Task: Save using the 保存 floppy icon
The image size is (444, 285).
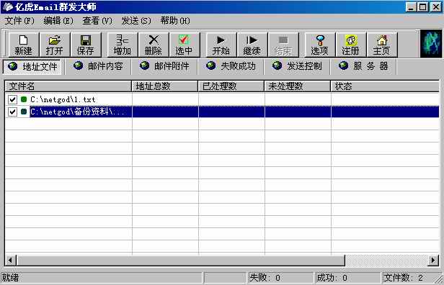Action: (86, 45)
